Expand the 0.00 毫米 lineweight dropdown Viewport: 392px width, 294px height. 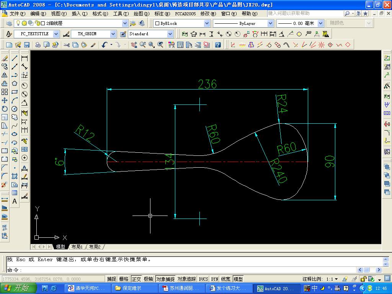click(x=320, y=23)
